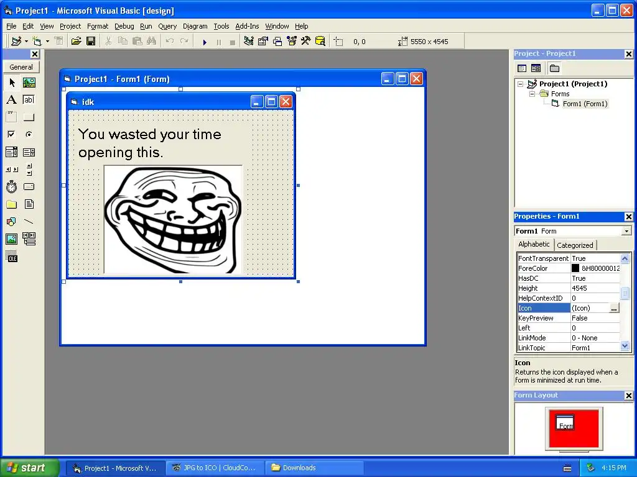The image size is (637, 477).
Task: Open the Data View Window icon
Action: tap(320, 42)
